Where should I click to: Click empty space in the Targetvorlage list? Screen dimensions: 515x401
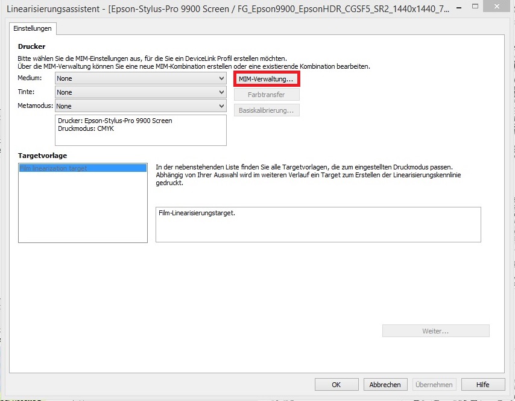[83, 211]
